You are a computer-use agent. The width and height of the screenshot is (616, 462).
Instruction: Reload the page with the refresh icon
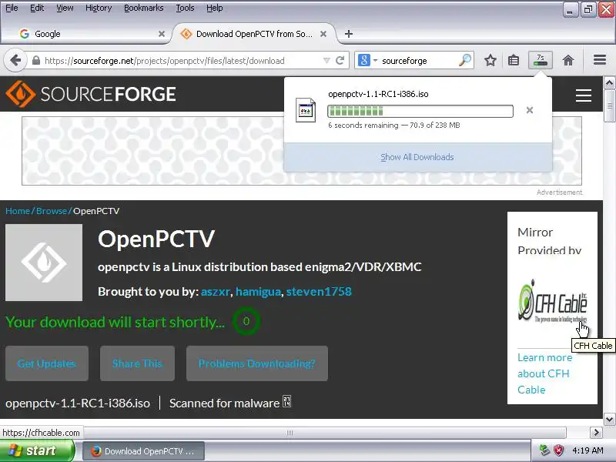point(340,61)
